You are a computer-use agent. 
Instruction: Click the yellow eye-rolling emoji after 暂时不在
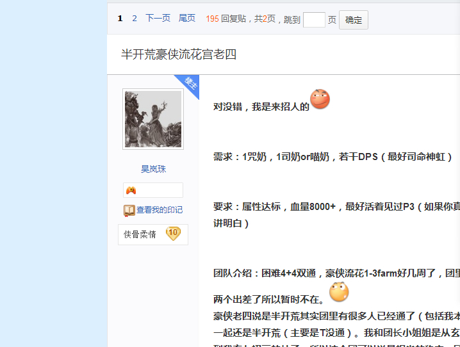tap(339, 291)
